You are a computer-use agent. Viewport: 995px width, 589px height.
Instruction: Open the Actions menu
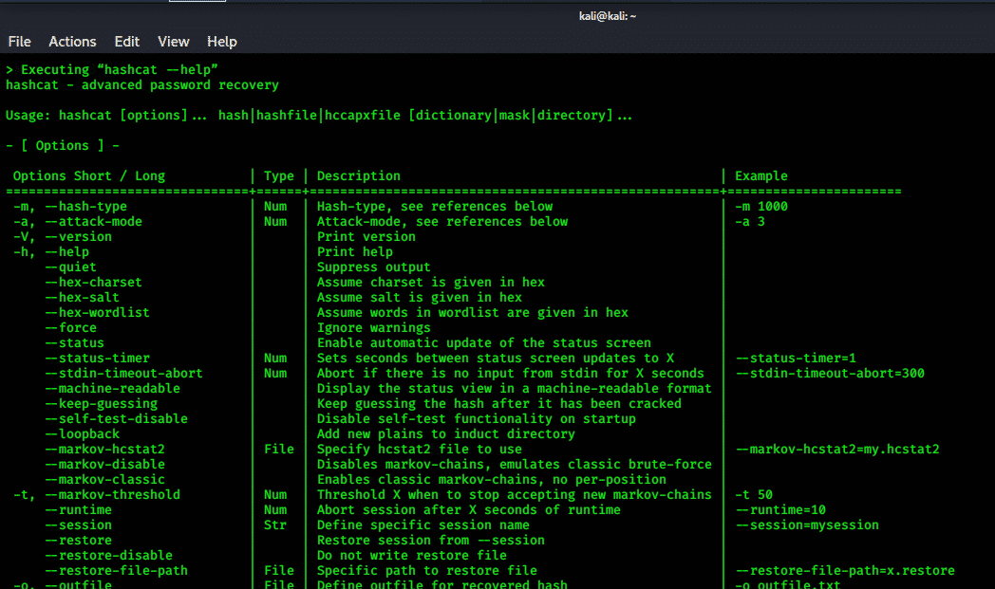[x=72, y=42]
